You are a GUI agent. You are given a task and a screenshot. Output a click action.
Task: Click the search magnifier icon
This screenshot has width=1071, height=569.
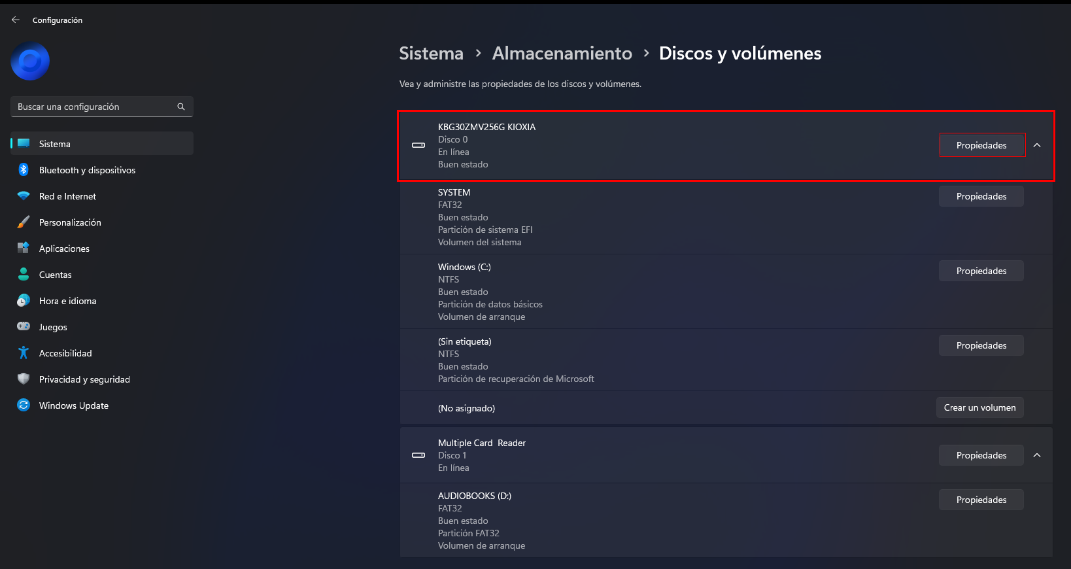tap(181, 107)
